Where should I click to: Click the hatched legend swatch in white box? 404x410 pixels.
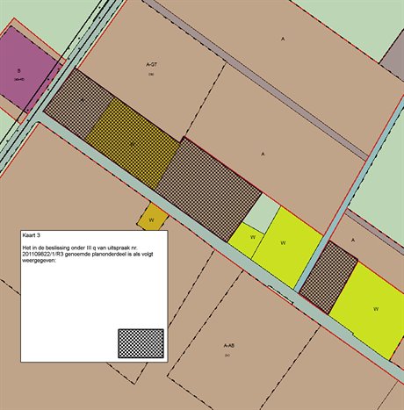tap(141, 343)
